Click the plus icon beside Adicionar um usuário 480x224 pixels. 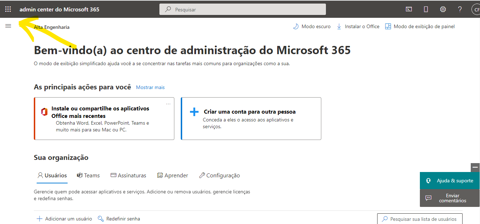tap(39, 219)
